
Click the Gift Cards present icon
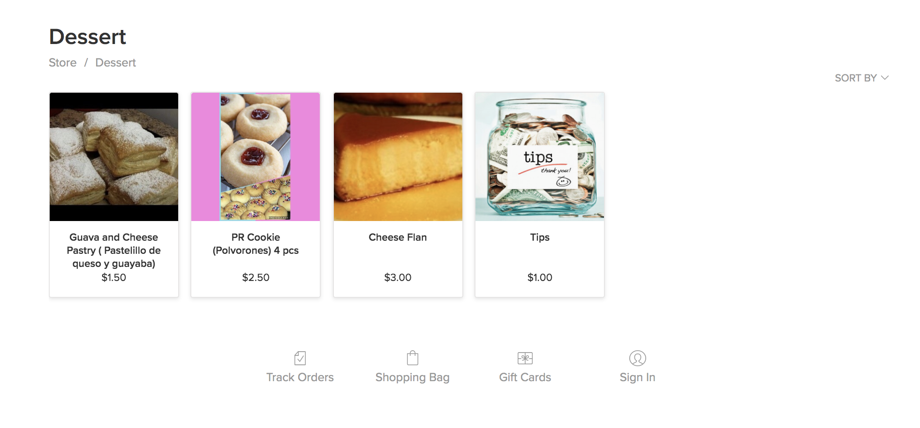tap(525, 358)
